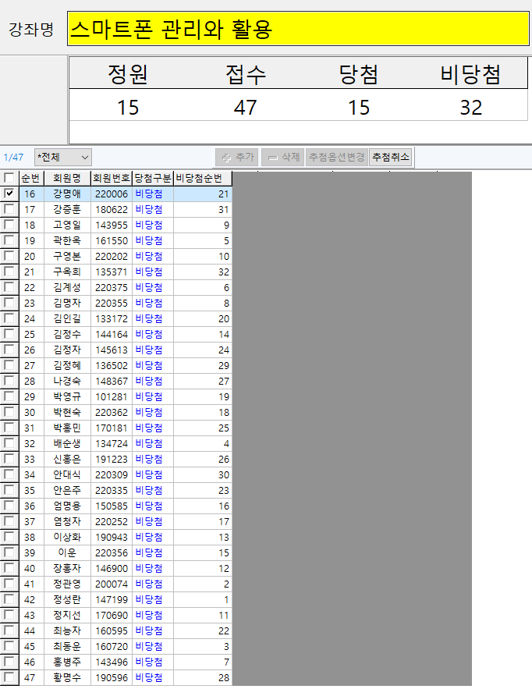The image size is (532, 689).
Task: Tick the checkbox next to 정성란
Action: click(x=9, y=599)
